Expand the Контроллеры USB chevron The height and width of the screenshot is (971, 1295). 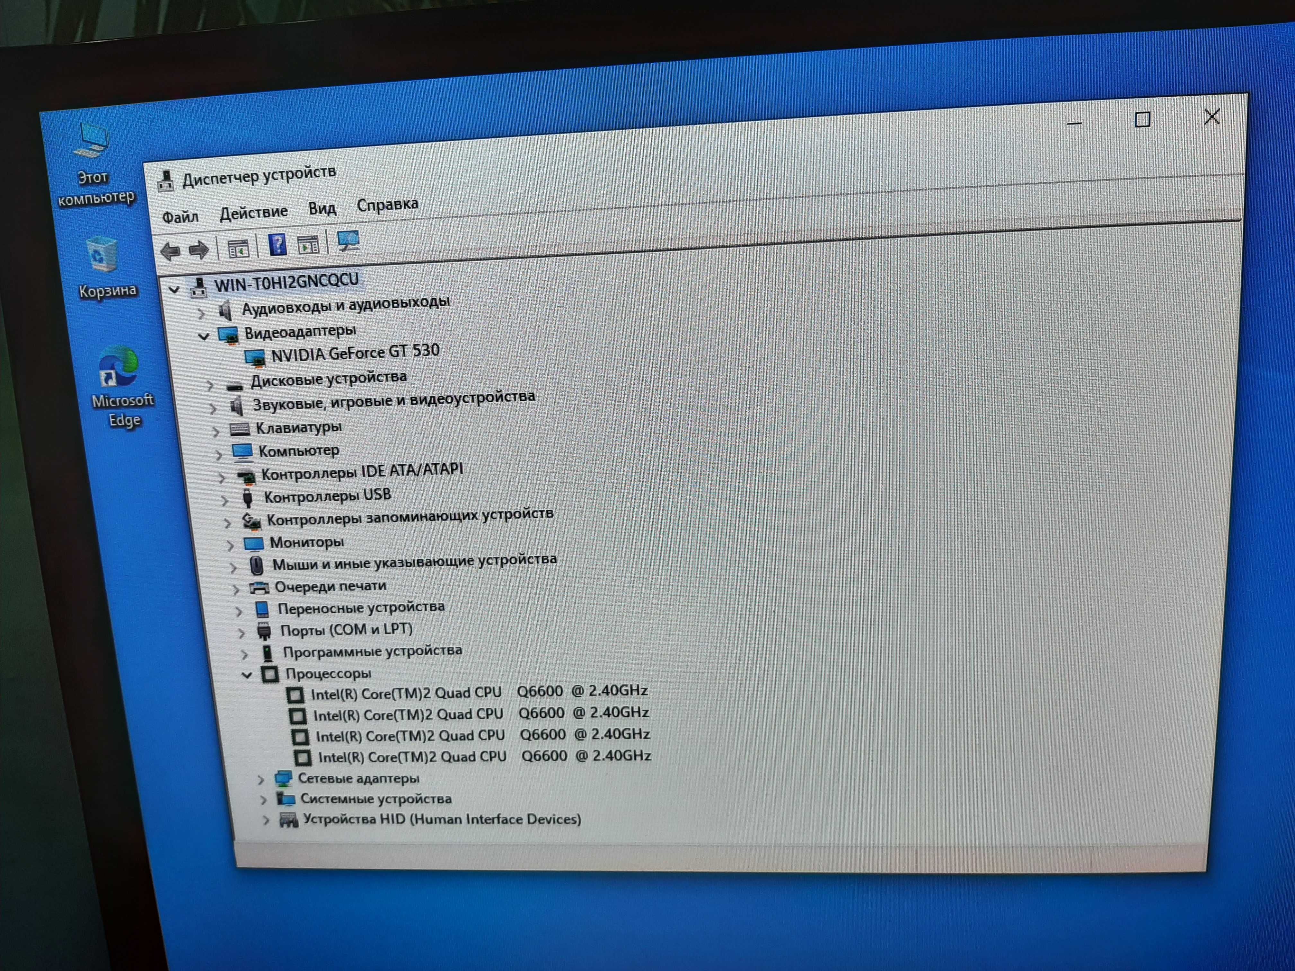224,500
